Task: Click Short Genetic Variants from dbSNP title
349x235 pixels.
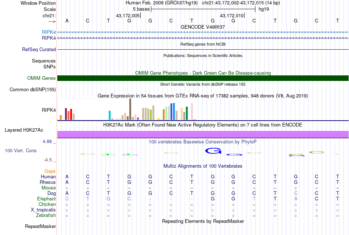Action: 203,85
